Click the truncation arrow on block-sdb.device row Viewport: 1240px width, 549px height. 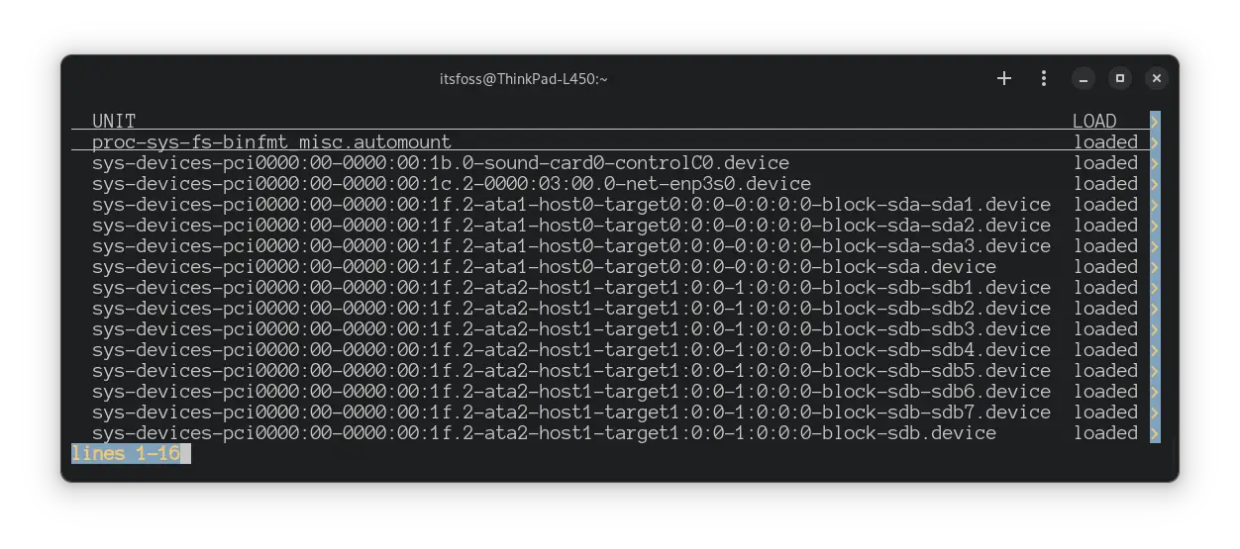point(1155,433)
